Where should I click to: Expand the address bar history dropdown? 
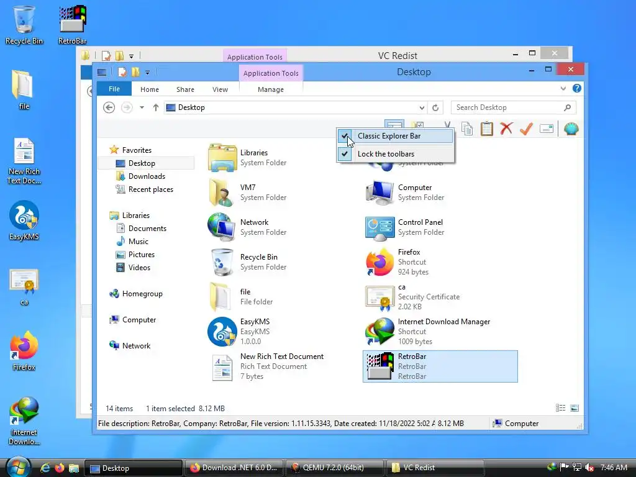(422, 107)
